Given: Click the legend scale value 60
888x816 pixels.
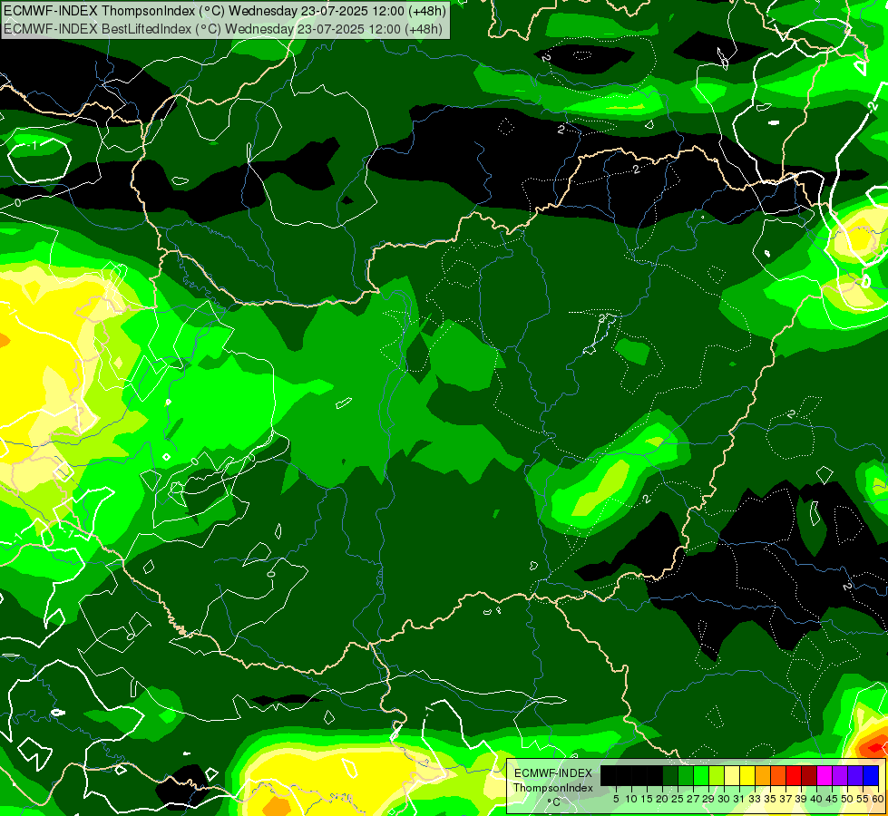Looking at the screenshot, I should click(x=878, y=799).
